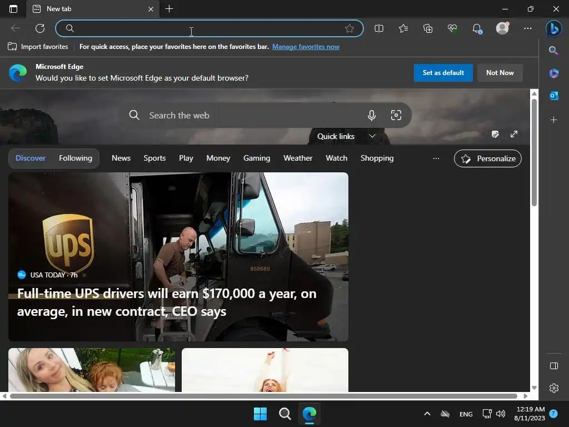The image size is (569, 427).
Task: Switch to the Following tab
Action: pyautogui.click(x=76, y=158)
